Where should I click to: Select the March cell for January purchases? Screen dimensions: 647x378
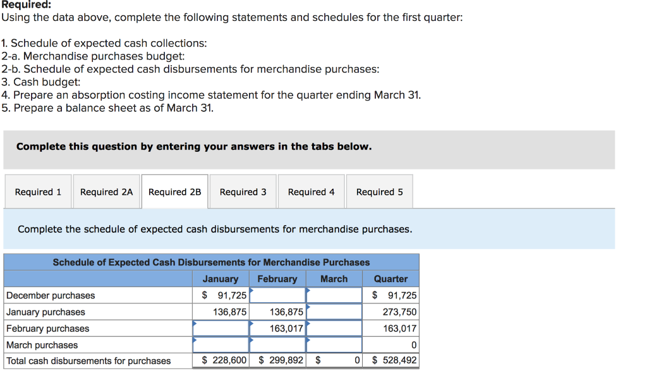point(334,311)
